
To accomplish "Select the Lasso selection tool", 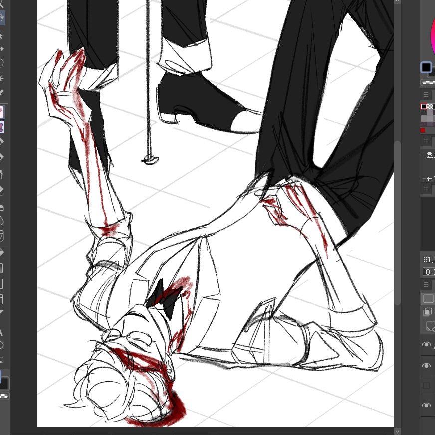I will (1, 63).
